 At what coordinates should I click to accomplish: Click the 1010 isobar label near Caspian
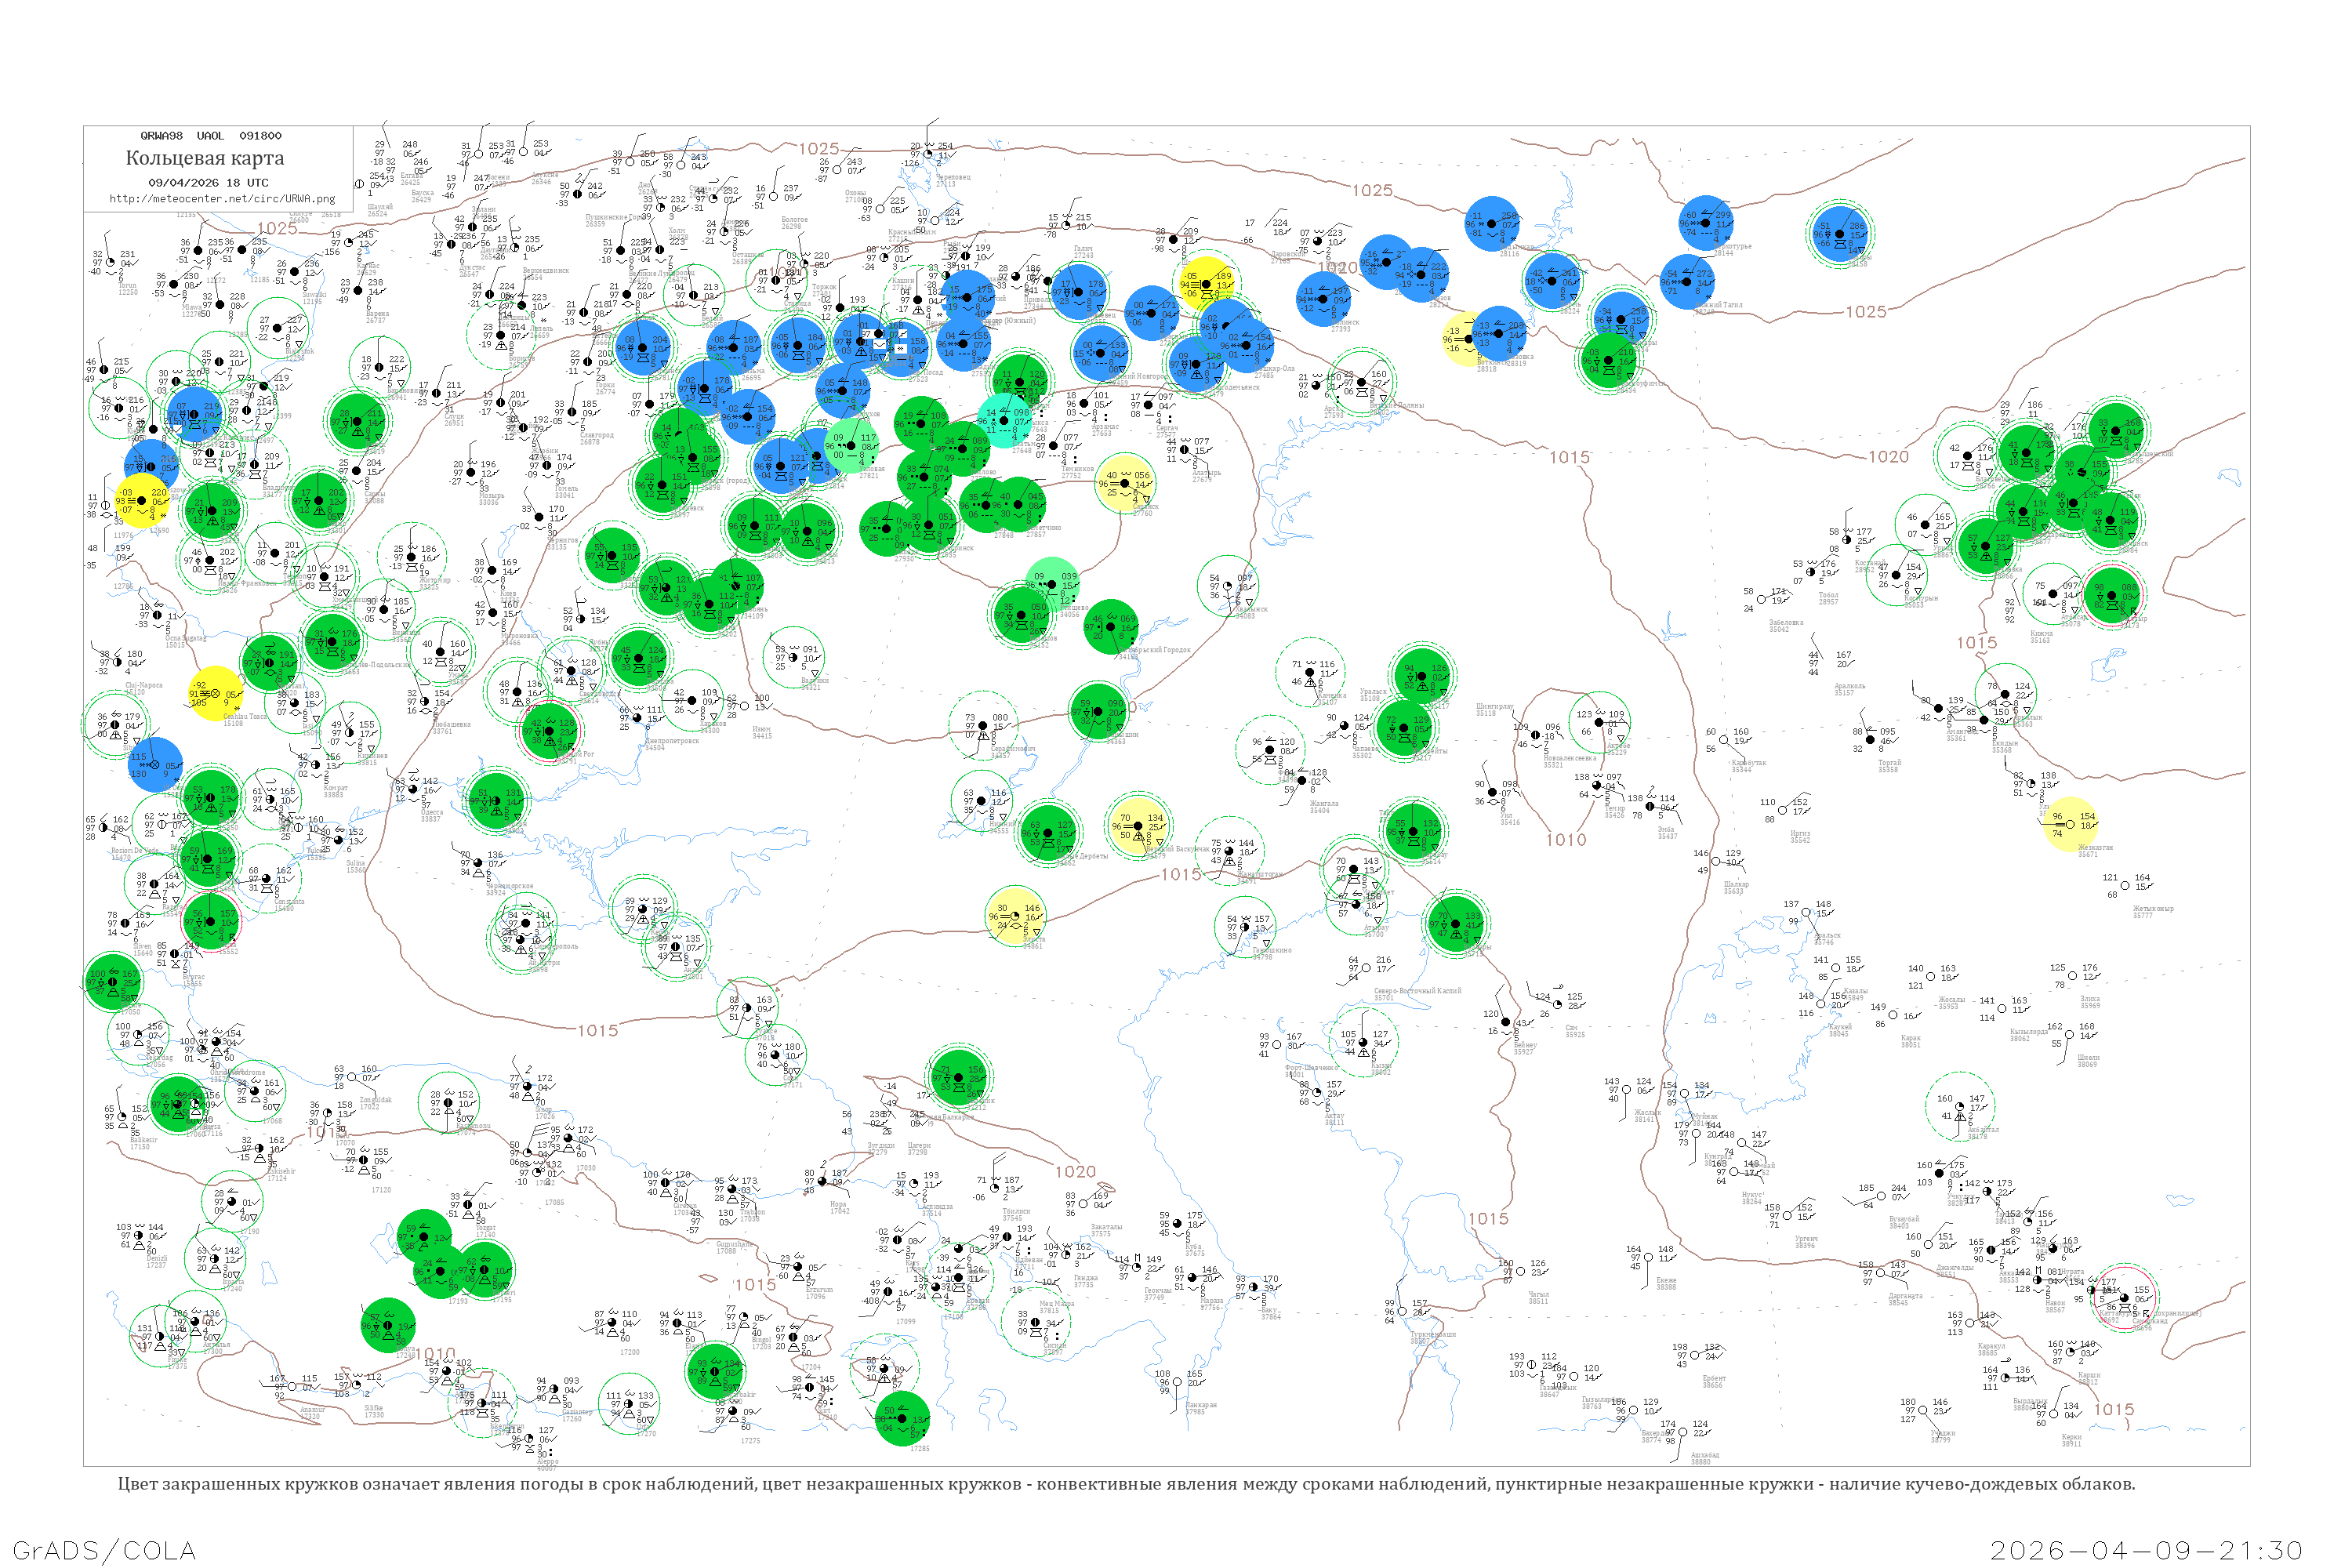(1566, 840)
